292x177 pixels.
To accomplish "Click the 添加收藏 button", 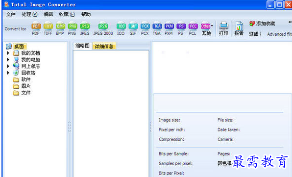I will (x=262, y=24).
